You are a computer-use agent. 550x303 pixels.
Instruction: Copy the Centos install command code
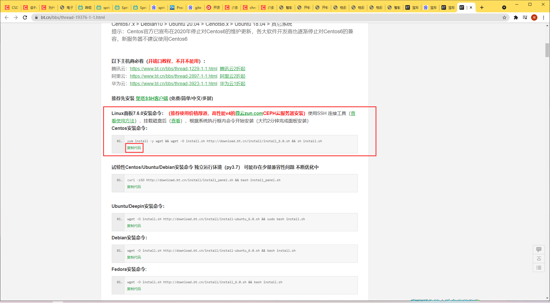[x=134, y=148]
